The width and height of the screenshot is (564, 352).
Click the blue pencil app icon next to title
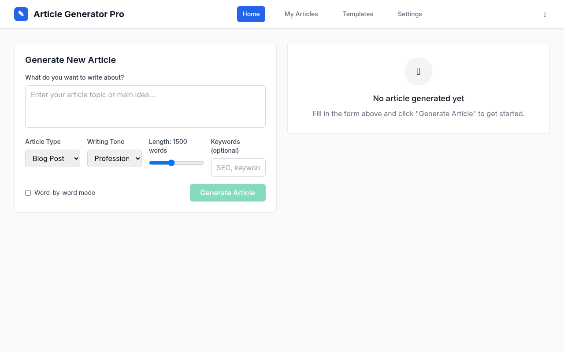(x=21, y=14)
